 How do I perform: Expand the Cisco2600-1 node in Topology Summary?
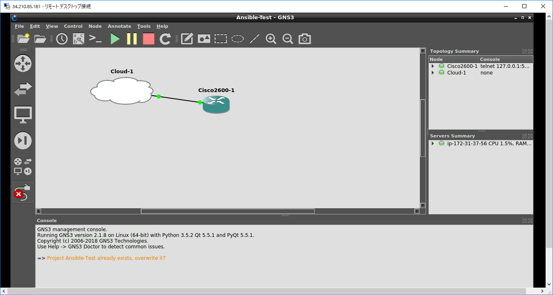pos(433,66)
